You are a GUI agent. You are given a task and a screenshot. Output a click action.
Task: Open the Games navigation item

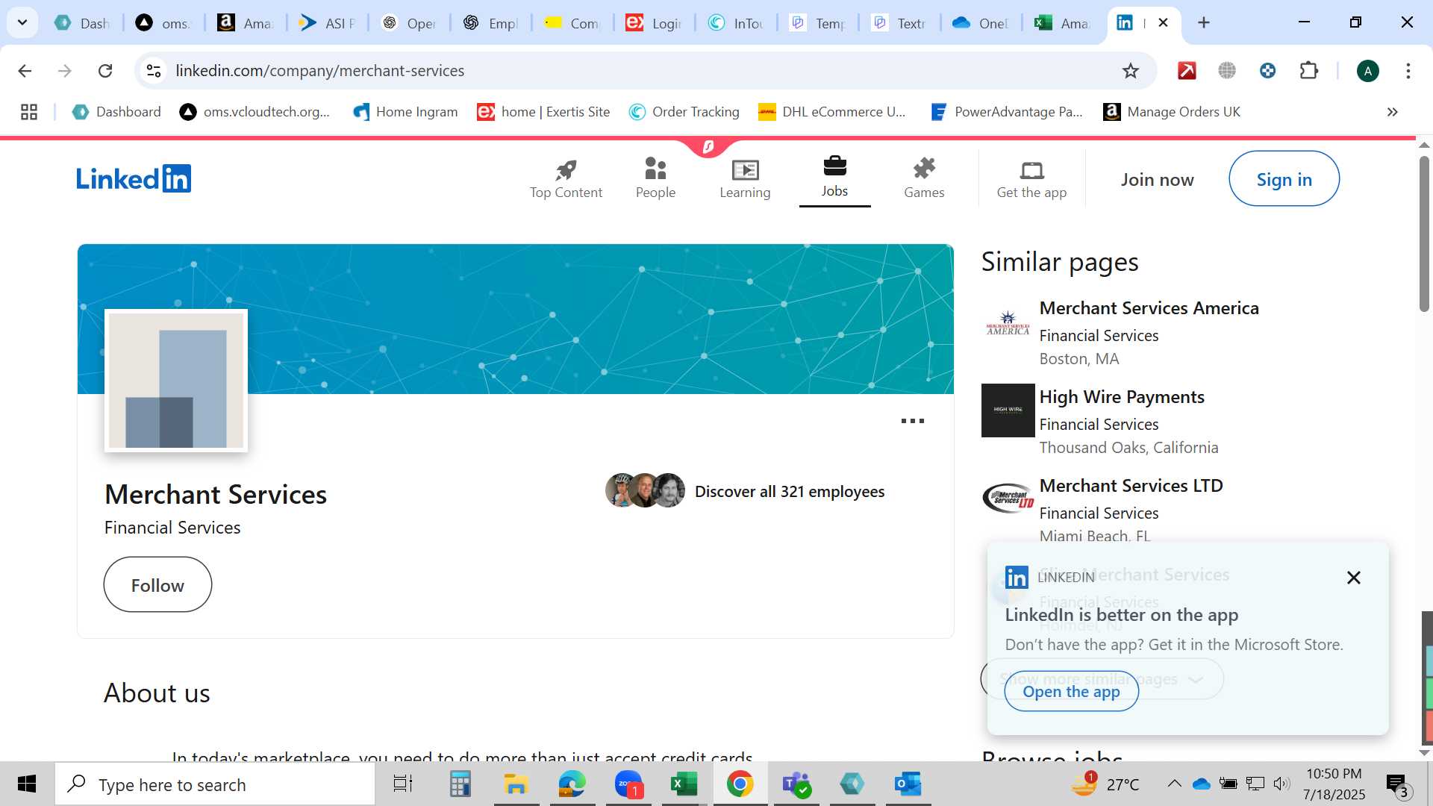[924, 179]
